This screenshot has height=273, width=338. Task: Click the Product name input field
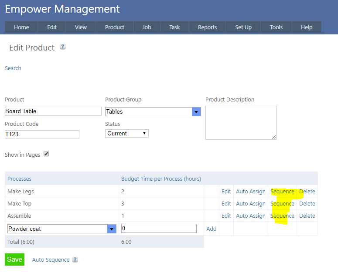pyautogui.click(x=53, y=111)
